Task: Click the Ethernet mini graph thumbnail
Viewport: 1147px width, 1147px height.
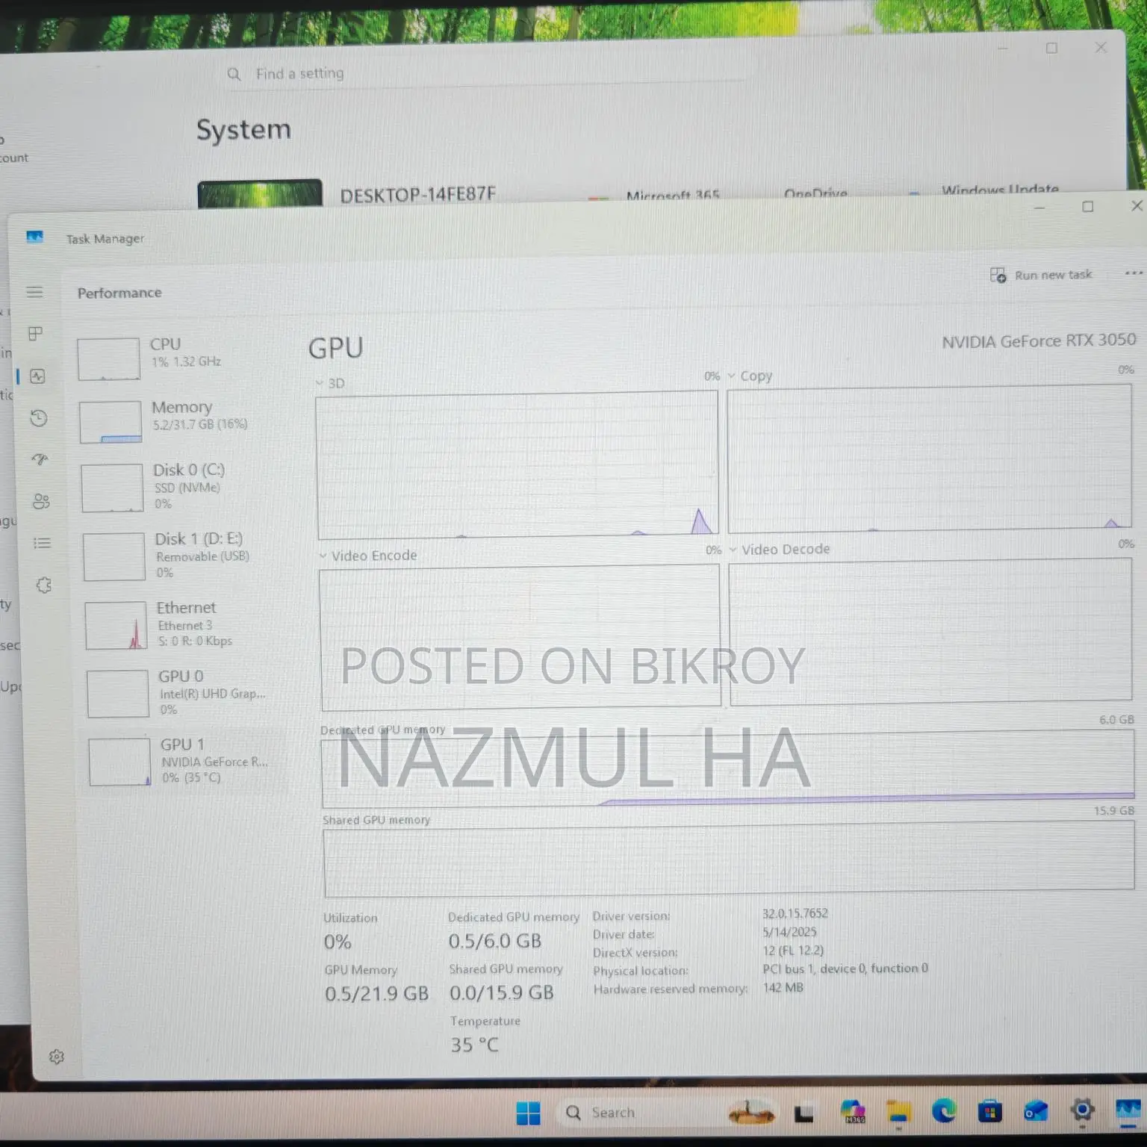Action: coord(116,626)
